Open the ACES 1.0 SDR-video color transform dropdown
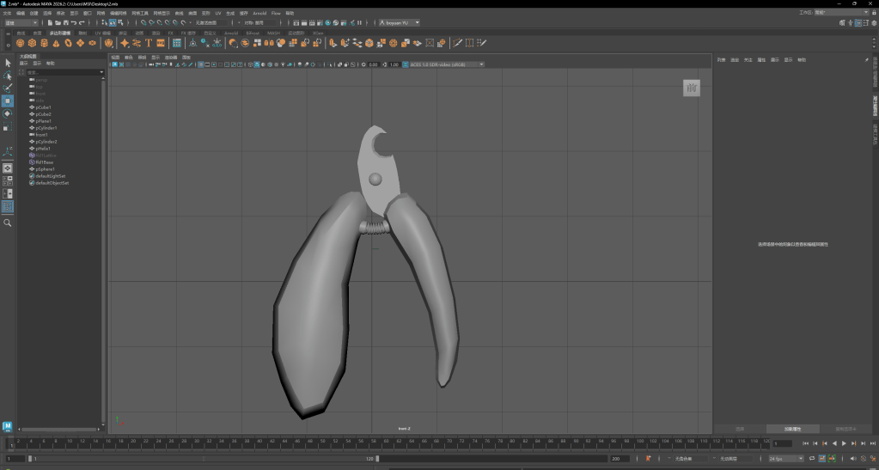This screenshot has width=879, height=470. 445,64
